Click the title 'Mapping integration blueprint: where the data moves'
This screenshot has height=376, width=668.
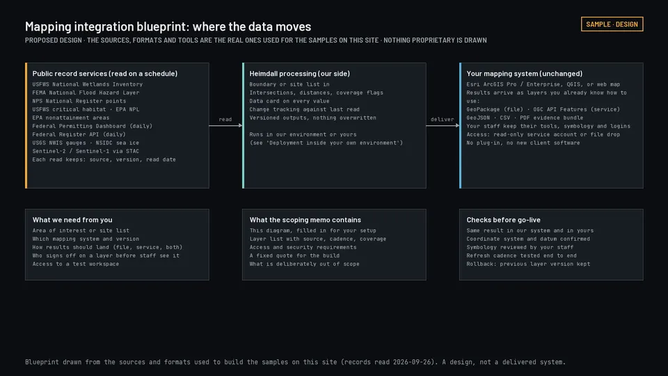(168, 26)
